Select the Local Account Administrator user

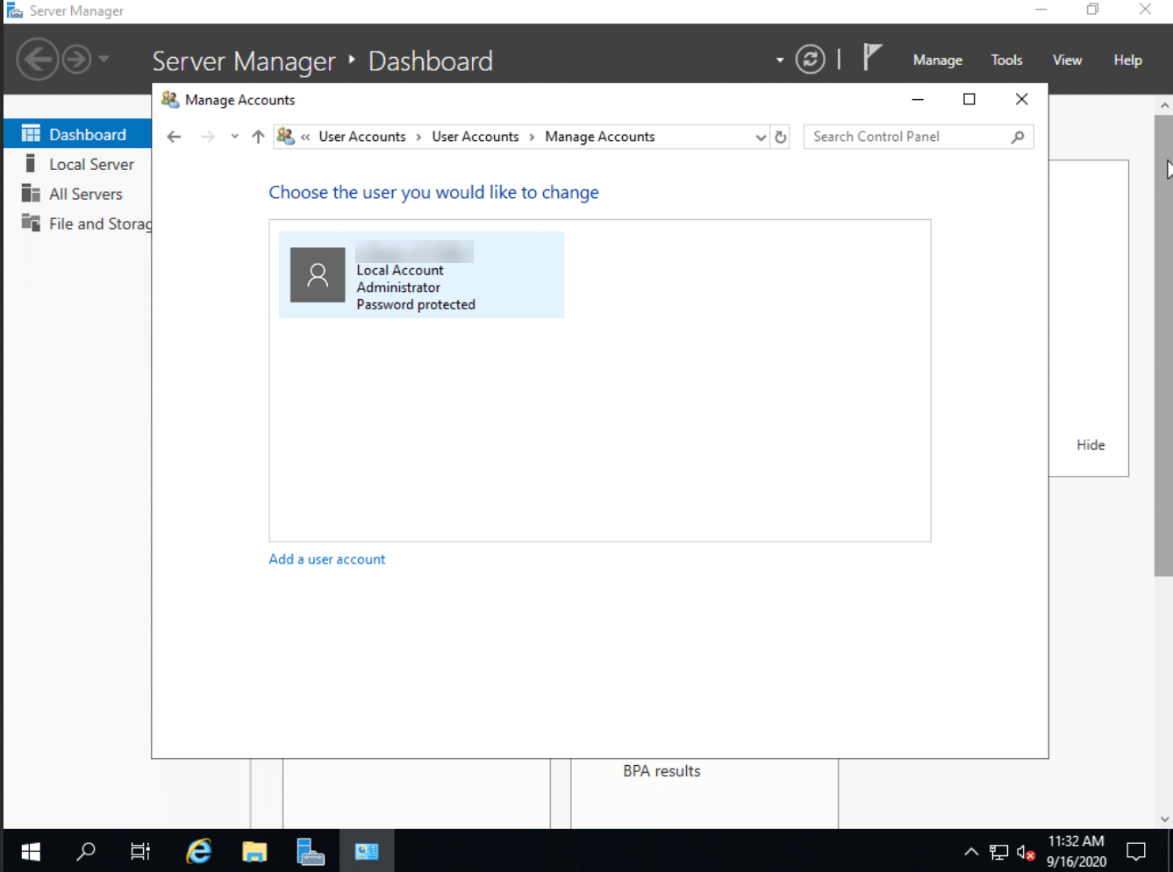click(421, 275)
